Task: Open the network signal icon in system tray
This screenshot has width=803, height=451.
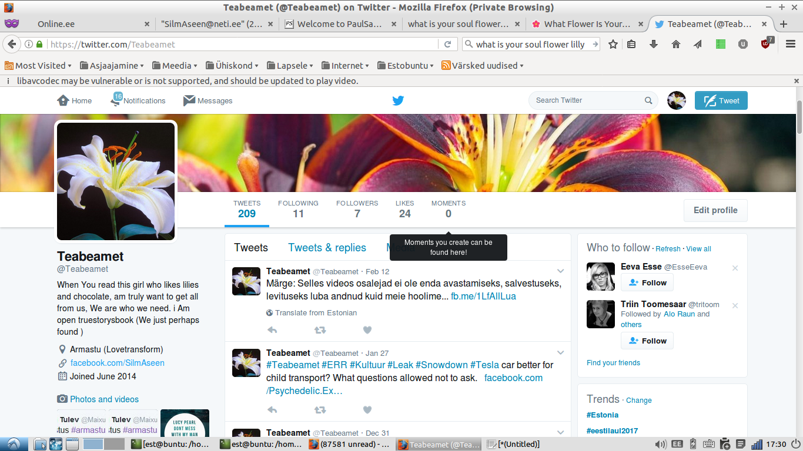Action: tap(757, 444)
